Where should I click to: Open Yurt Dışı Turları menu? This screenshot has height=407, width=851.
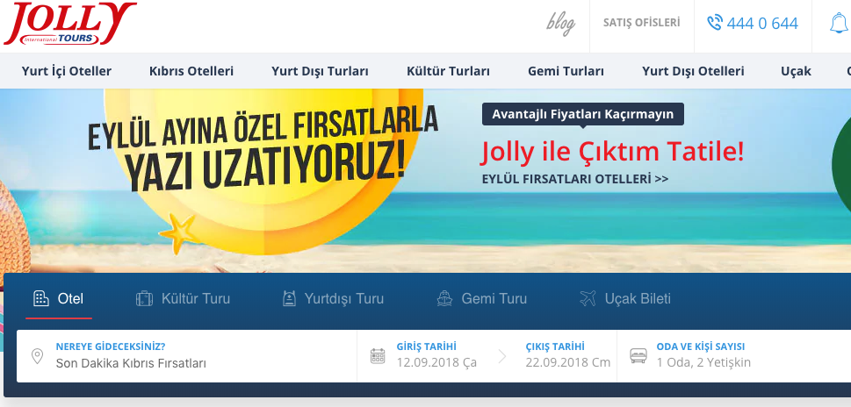(321, 71)
